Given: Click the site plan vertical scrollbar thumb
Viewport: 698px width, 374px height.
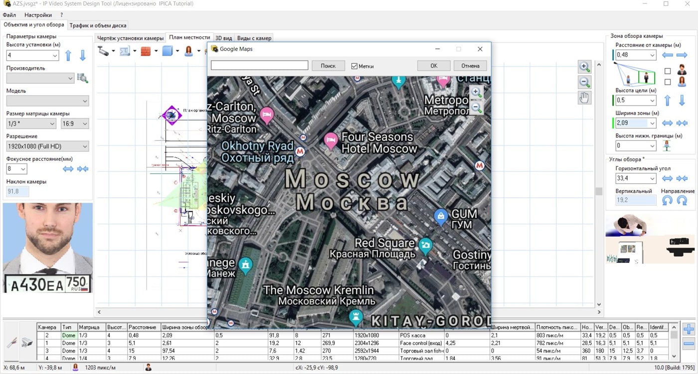Looking at the screenshot, I should point(599,191).
